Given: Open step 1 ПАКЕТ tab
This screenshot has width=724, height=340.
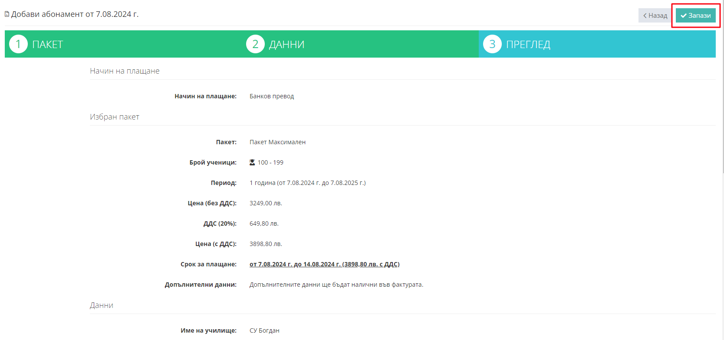Looking at the screenshot, I should pos(123,44).
